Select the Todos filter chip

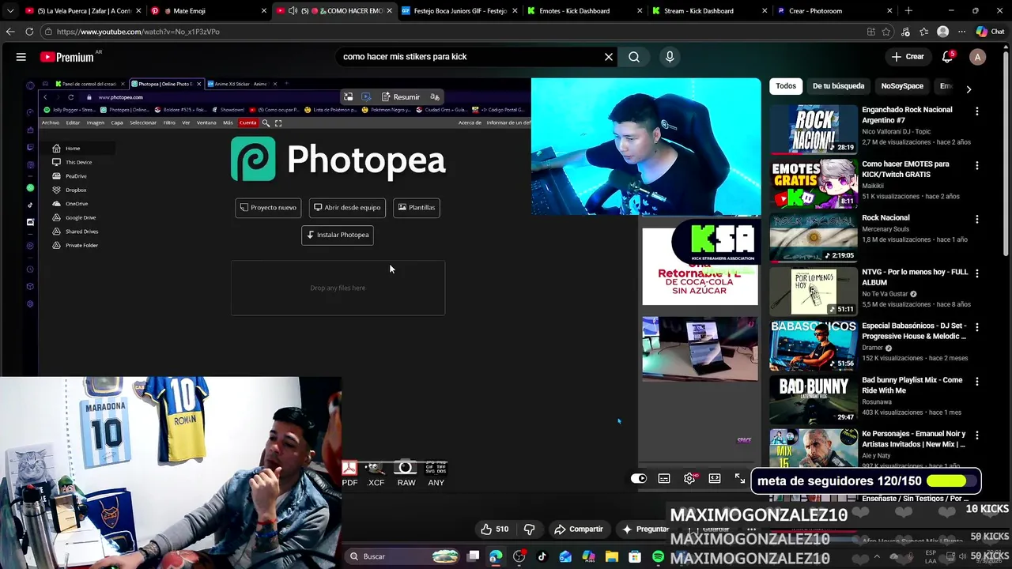coord(786,86)
